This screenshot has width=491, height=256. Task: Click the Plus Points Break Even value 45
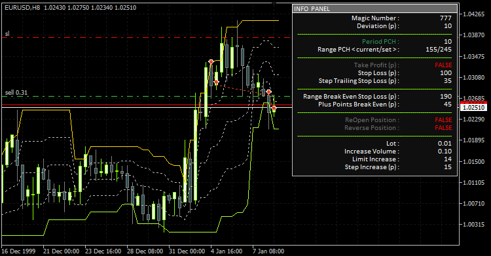[x=448, y=104]
